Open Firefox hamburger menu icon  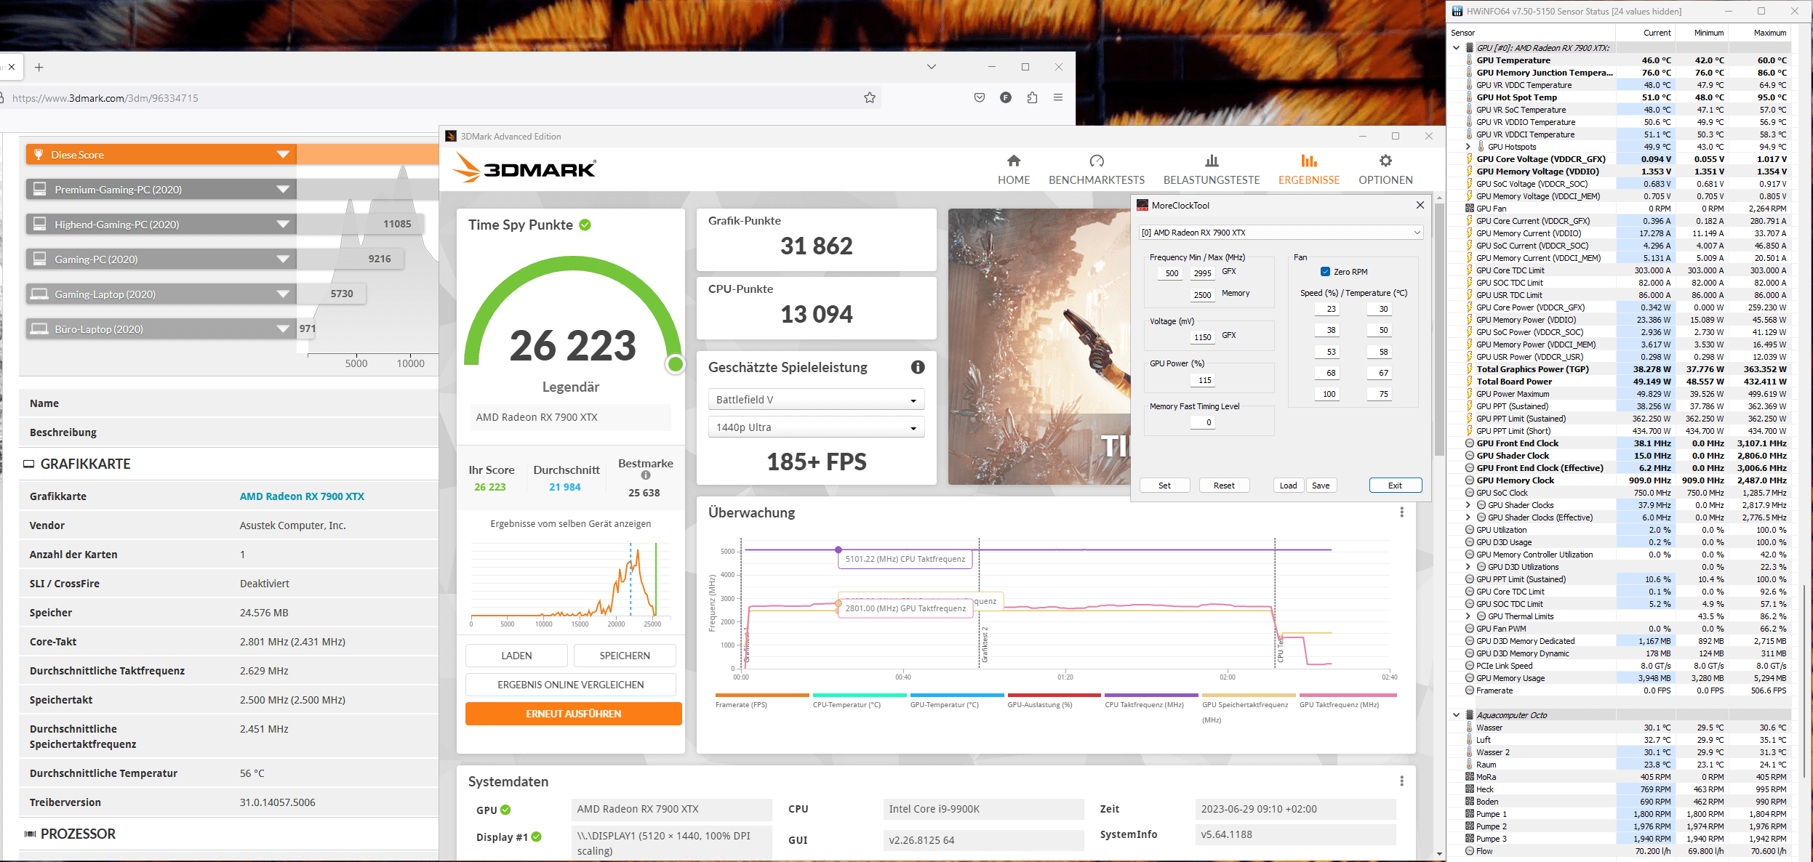tap(1057, 97)
